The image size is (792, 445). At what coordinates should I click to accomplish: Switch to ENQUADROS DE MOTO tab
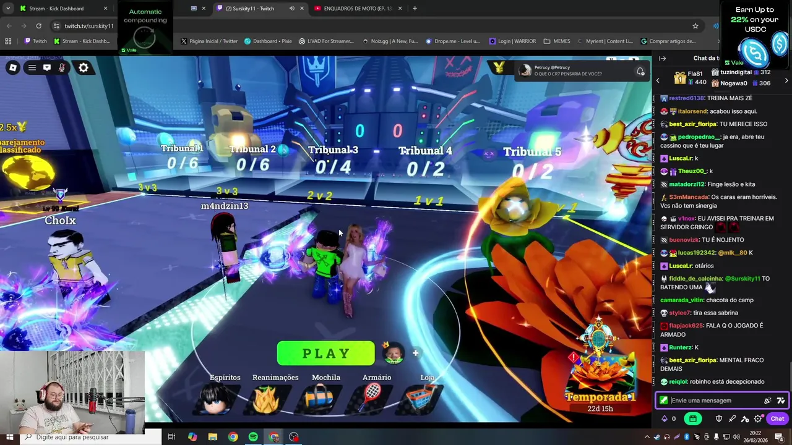click(358, 9)
